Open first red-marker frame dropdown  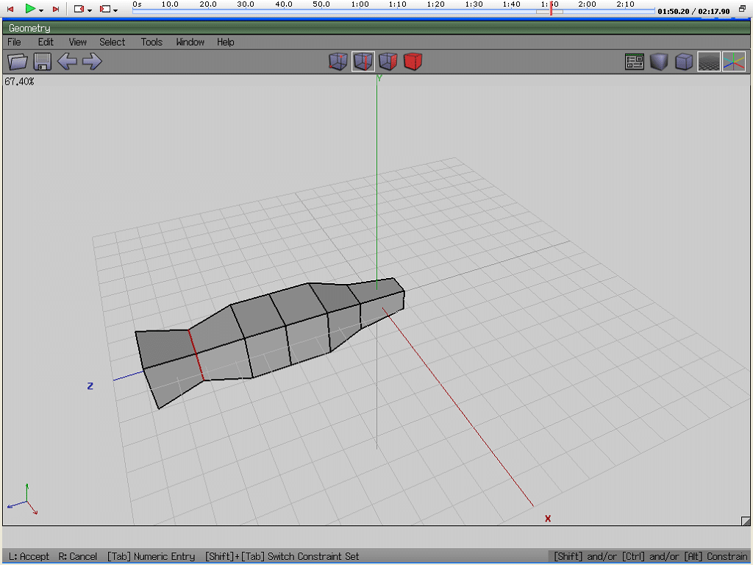90,10
